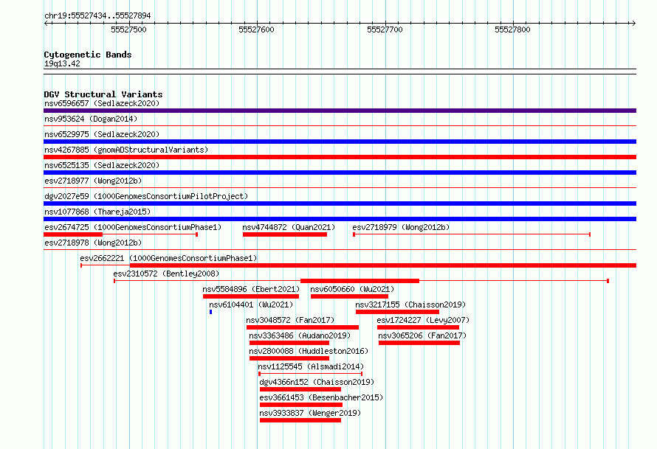
Task: Click esv1724227 (Levy2007) label
Action: [x=423, y=320]
